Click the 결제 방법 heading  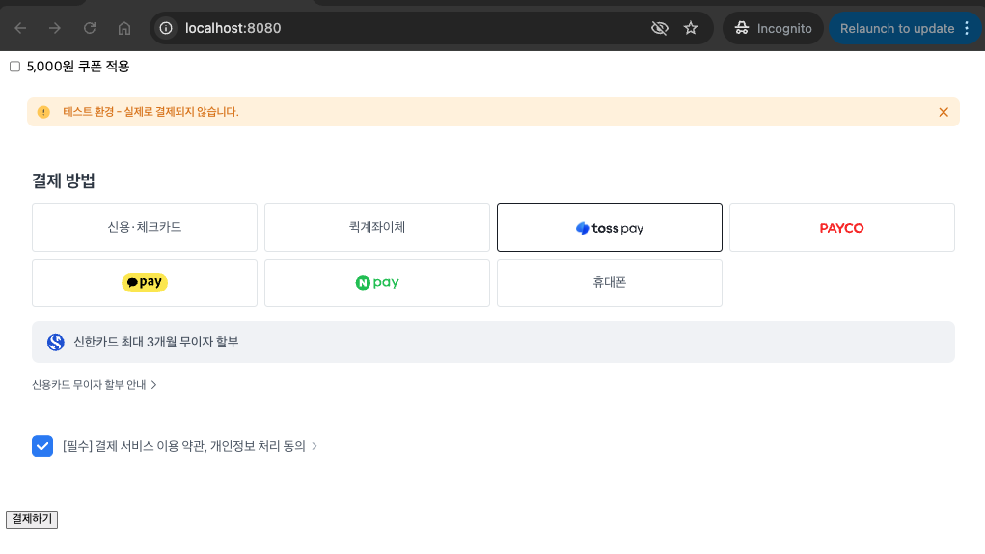tap(64, 180)
